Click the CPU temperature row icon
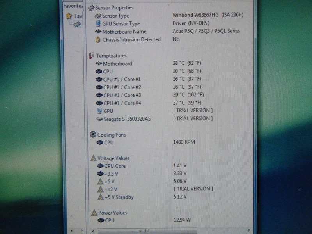Screen dimensions: 312x234 [x=99, y=71]
